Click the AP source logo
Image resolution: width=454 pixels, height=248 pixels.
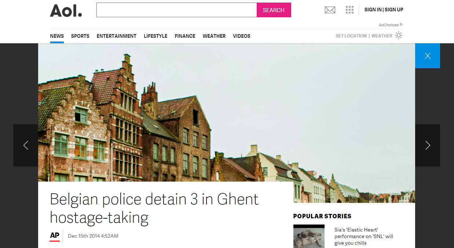click(x=55, y=236)
